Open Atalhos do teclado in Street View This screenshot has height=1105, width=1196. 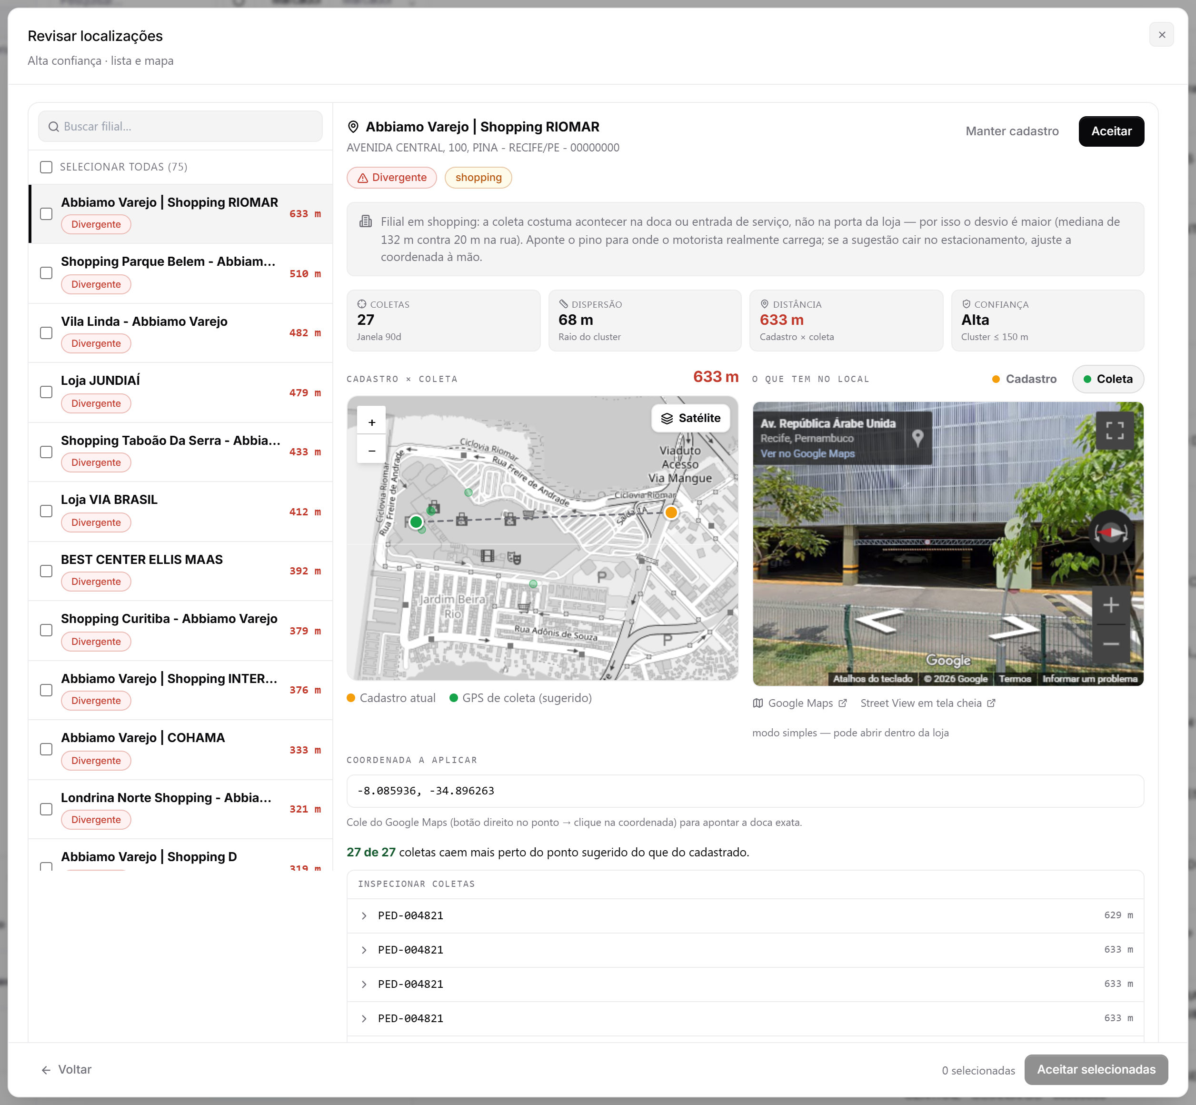click(x=873, y=679)
